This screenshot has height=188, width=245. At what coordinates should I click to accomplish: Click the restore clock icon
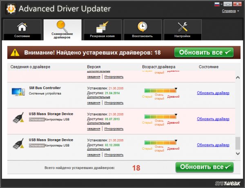143,27
